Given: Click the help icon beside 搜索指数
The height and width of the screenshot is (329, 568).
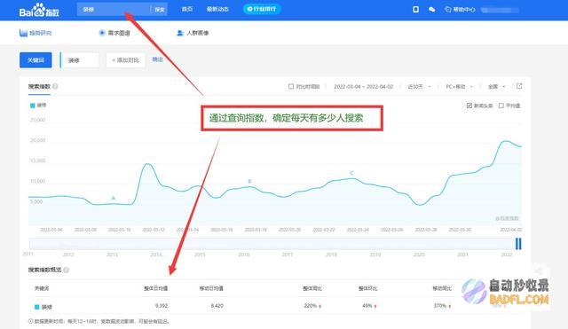Looking at the screenshot, I should coord(55,87).
